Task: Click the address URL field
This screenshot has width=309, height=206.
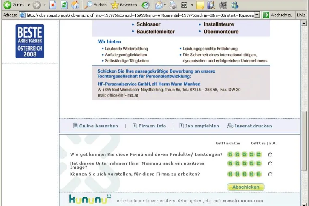Action: coord(140,15)
